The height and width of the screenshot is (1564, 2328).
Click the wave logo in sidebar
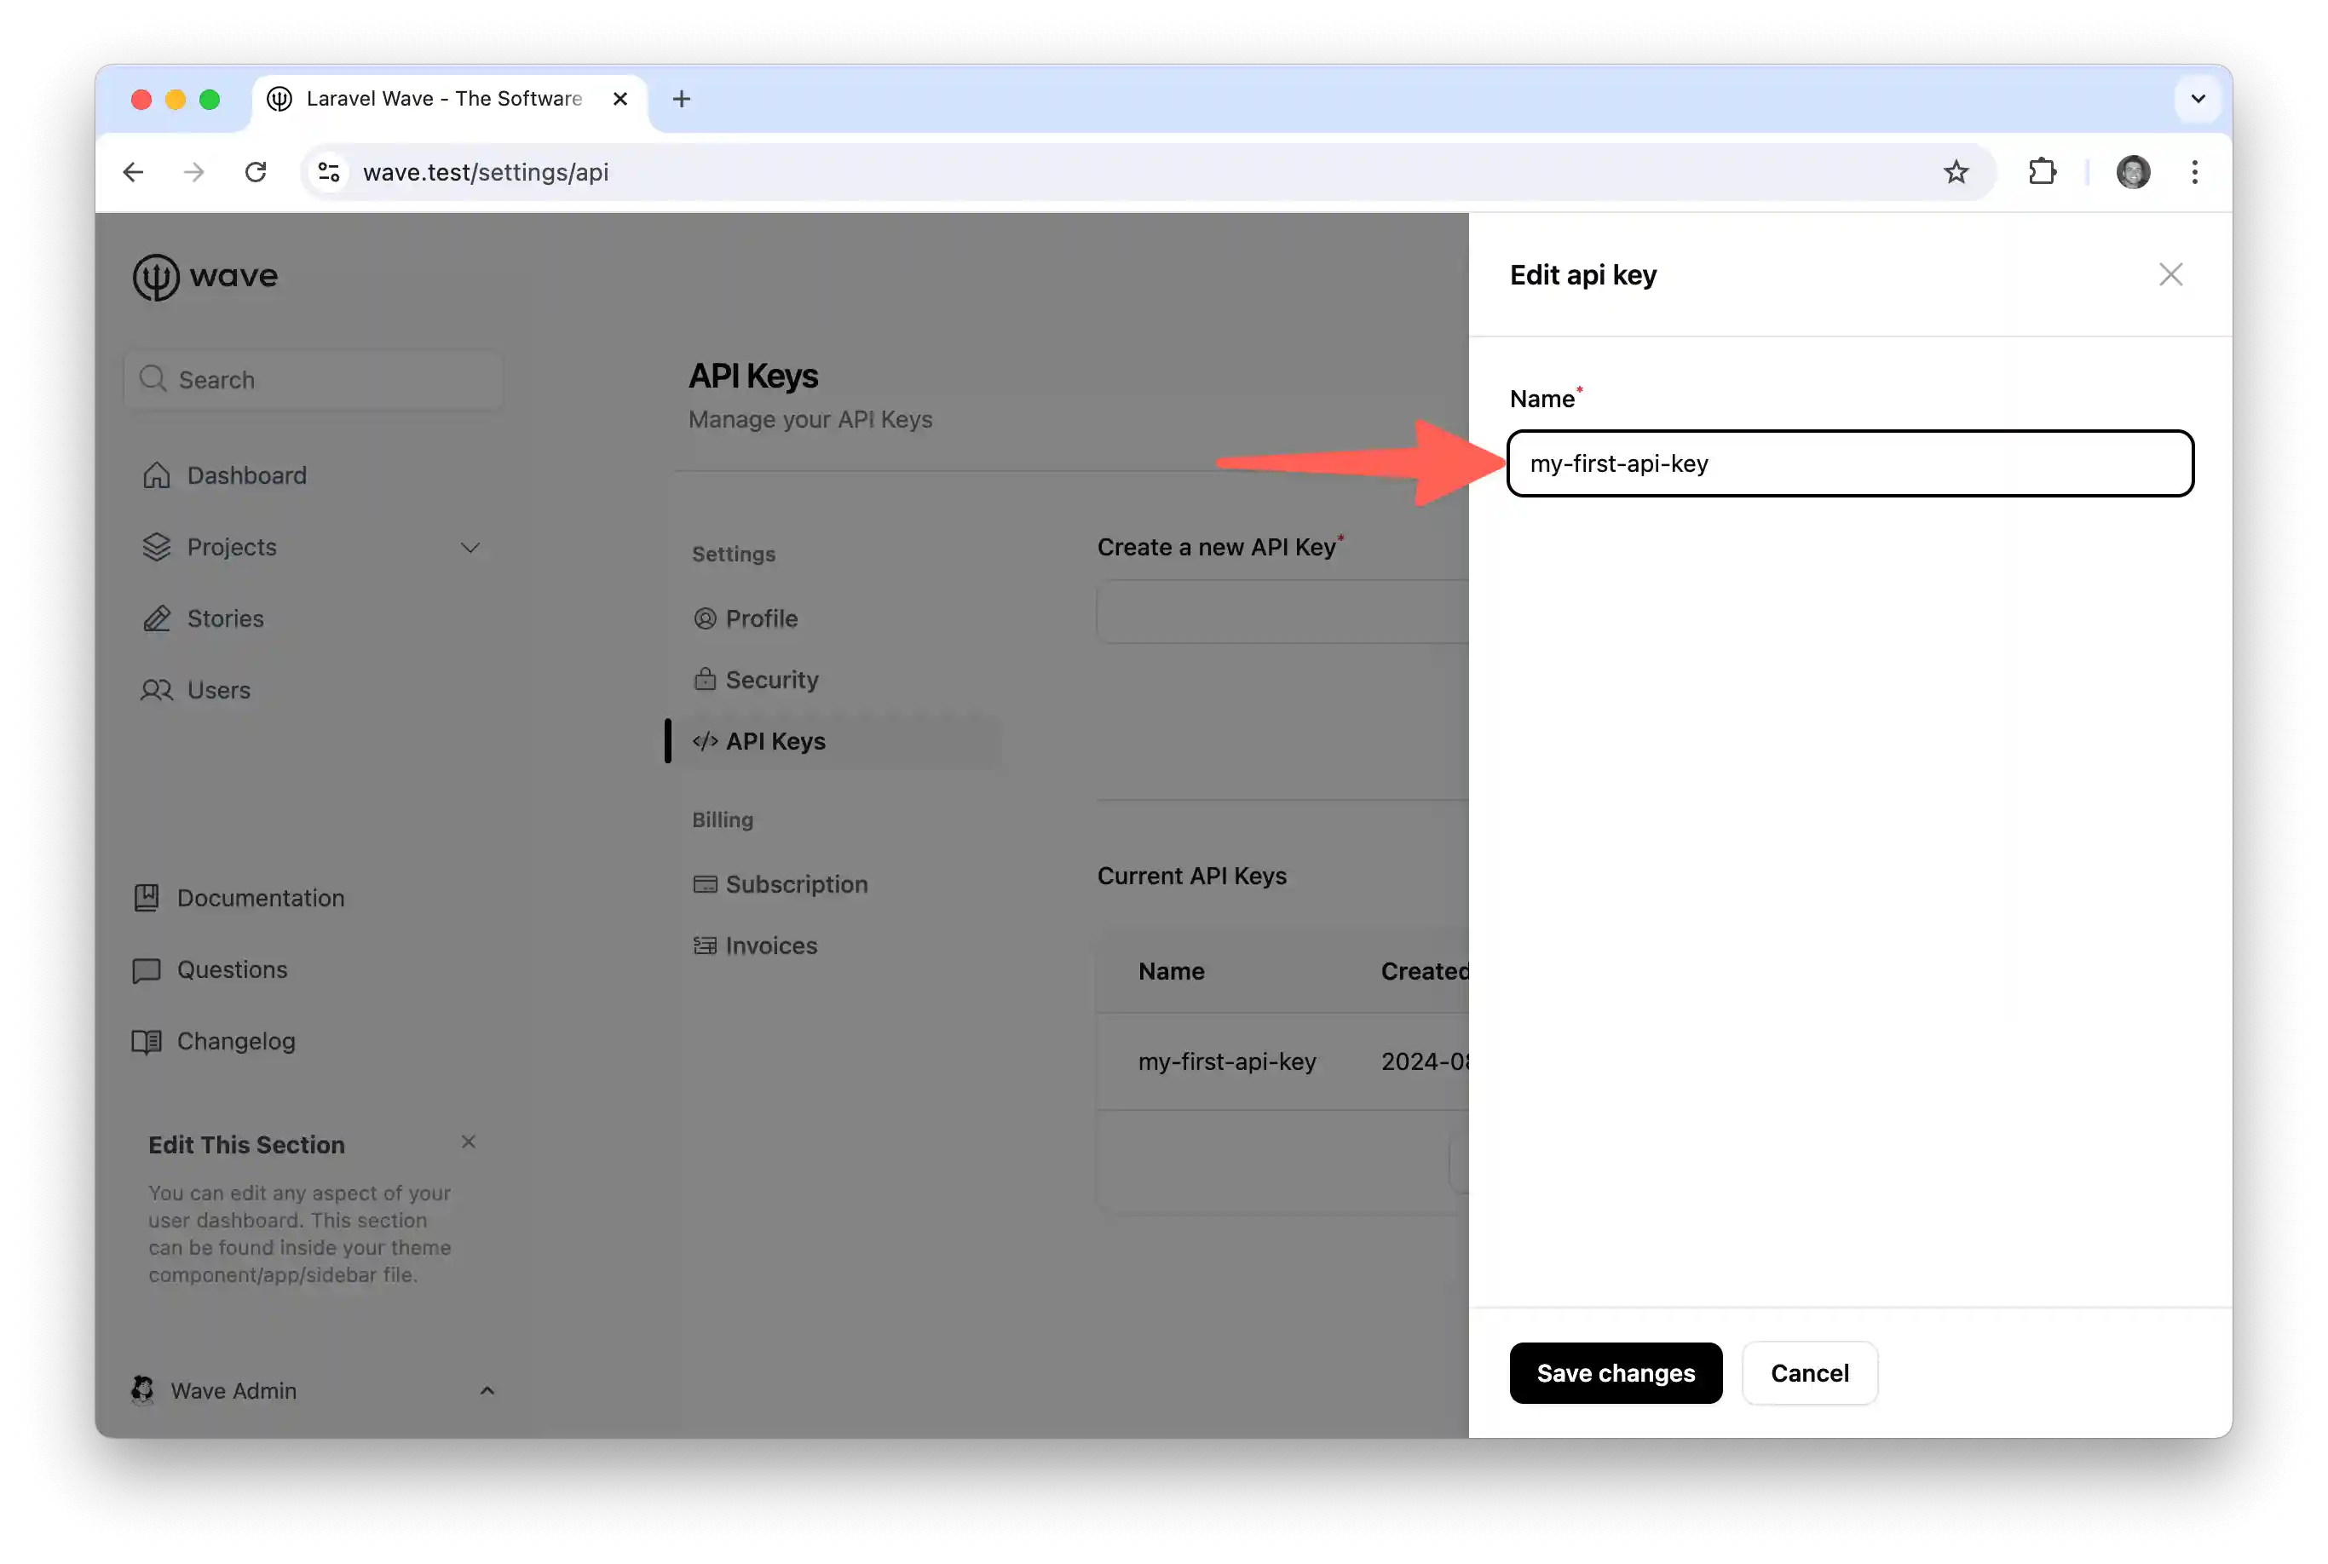(205, 276)
